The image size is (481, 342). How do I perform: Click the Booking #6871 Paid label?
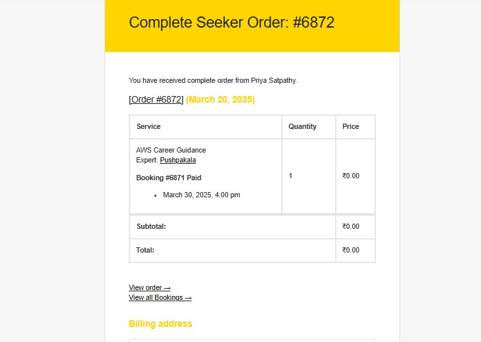pos(169,178)
